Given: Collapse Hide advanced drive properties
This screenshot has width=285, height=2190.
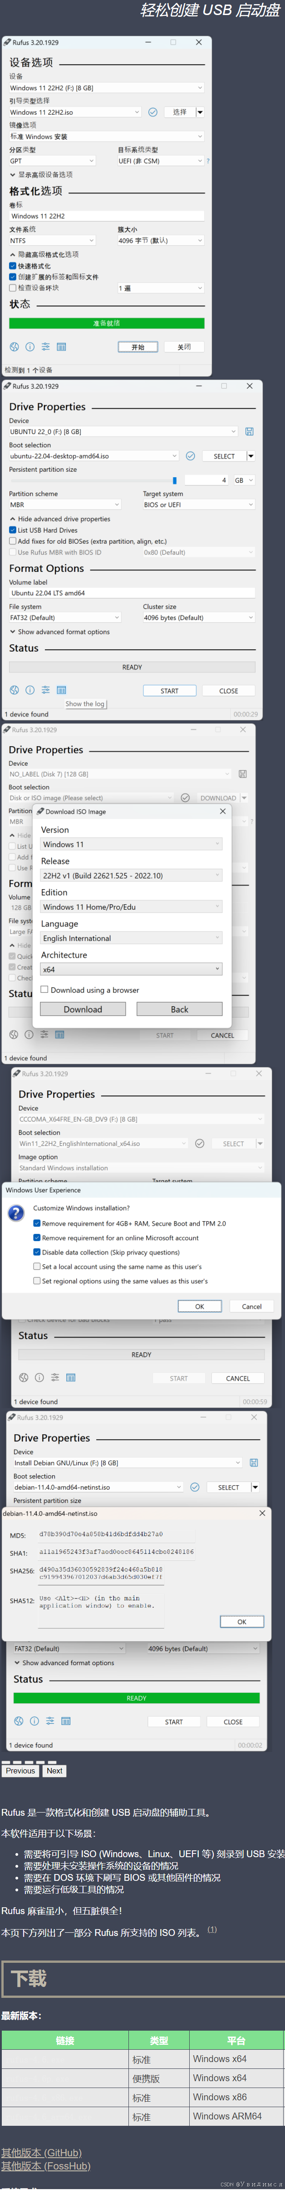Looking at the screenshot, I should pyautogui.click(x=59, y=519).
